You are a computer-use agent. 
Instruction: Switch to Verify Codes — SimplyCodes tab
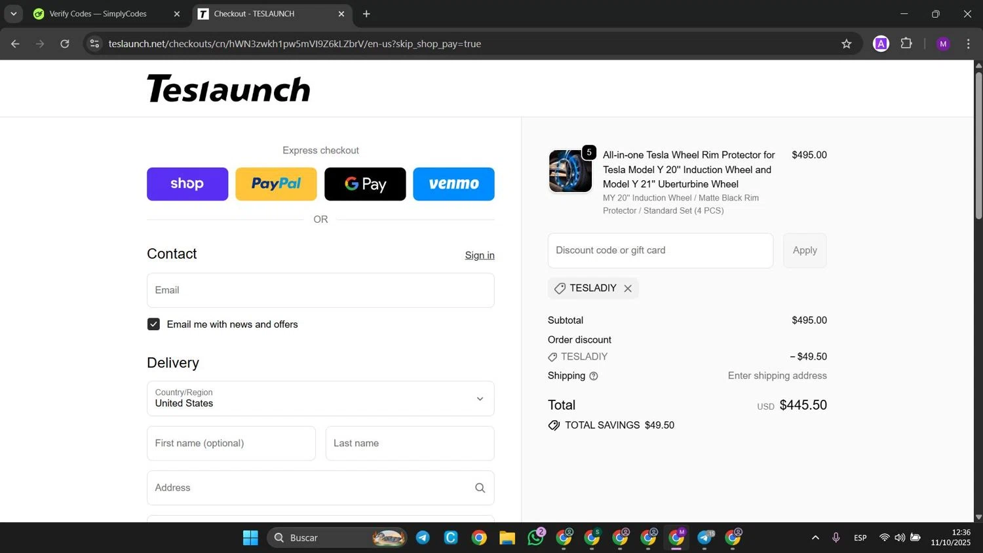coord(98,14)
